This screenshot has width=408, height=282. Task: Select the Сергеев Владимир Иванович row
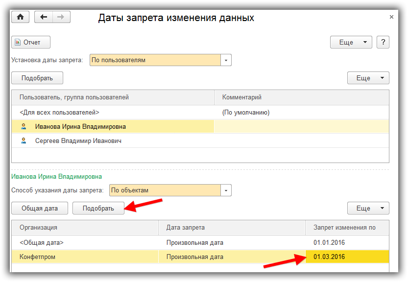click(78, 141)
